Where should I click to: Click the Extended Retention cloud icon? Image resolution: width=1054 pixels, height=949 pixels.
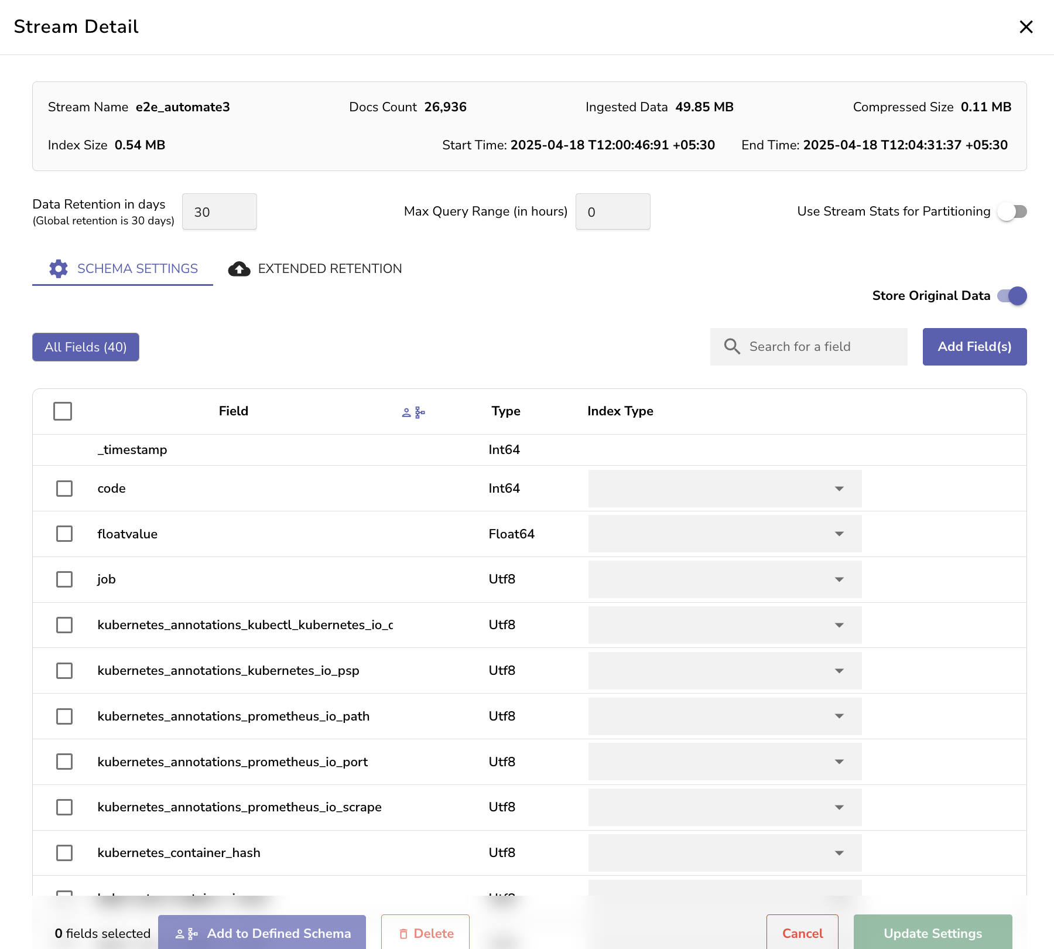[239, 268]
